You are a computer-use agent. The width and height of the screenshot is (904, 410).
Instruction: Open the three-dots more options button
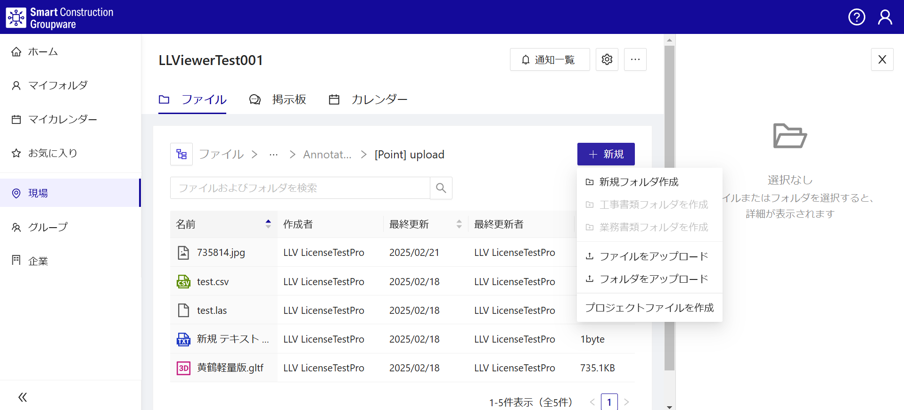(x=635, y=59)
